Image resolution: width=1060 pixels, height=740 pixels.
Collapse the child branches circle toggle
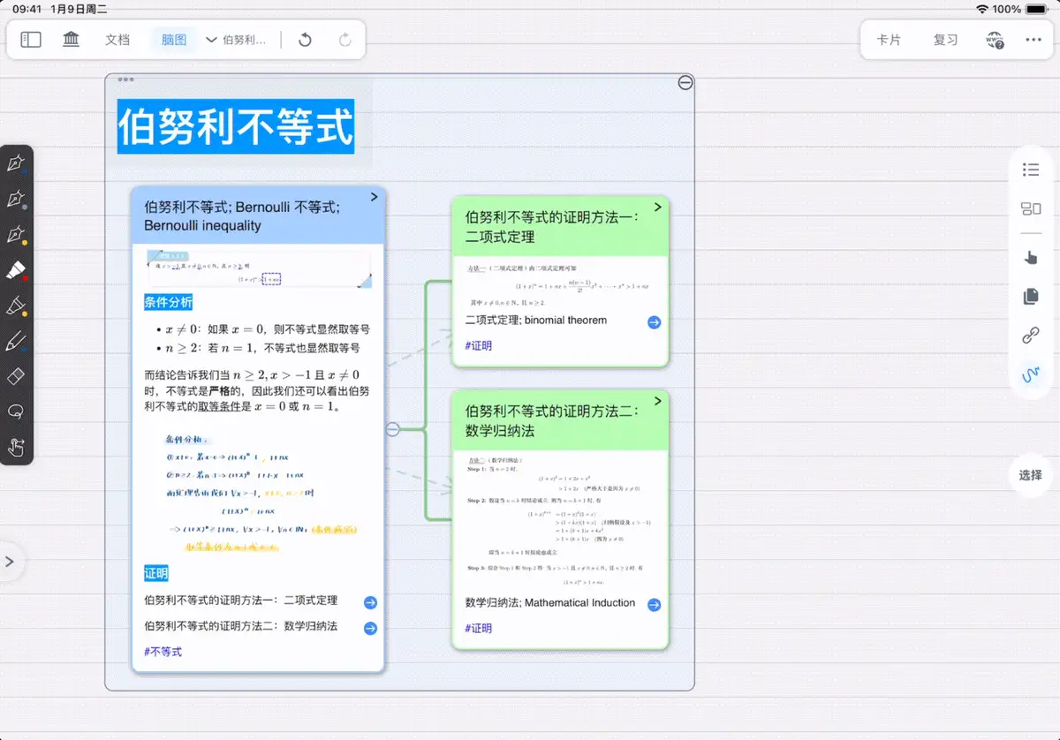pyautogui.click(x=393, y=429)
